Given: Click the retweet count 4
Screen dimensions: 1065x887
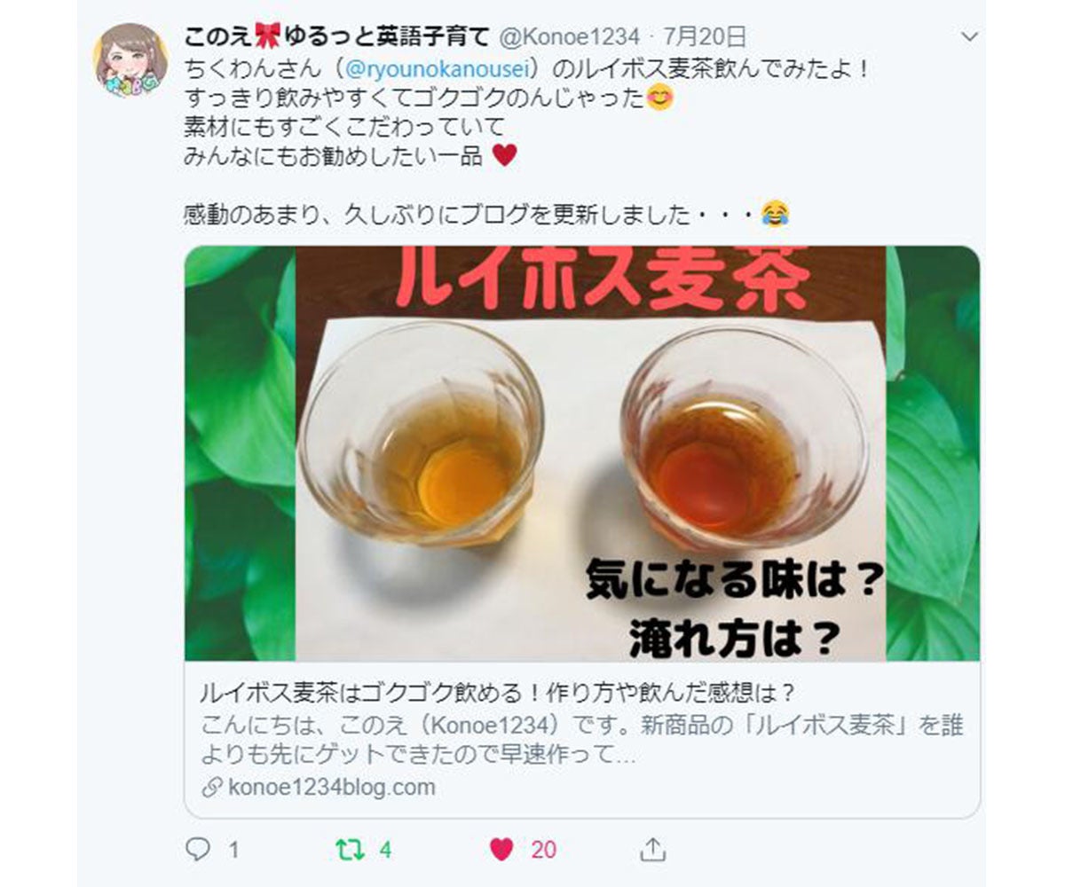Looking at the screenshot, I should [385, 850].
